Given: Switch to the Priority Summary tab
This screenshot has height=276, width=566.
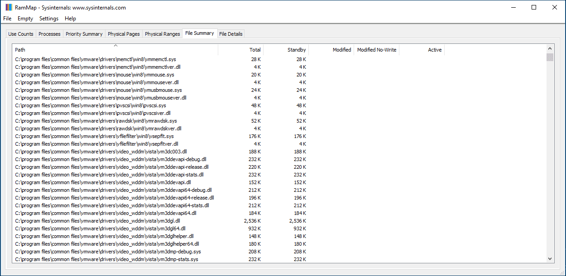Looking at the screenshot, I should pyautogui.click(x=84, y=33).
